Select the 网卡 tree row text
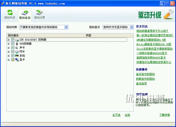 (22, 52)
